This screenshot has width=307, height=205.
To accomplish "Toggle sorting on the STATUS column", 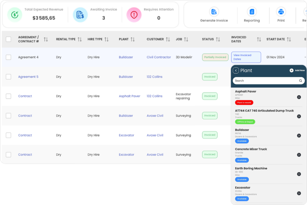I will pos(218,39).
